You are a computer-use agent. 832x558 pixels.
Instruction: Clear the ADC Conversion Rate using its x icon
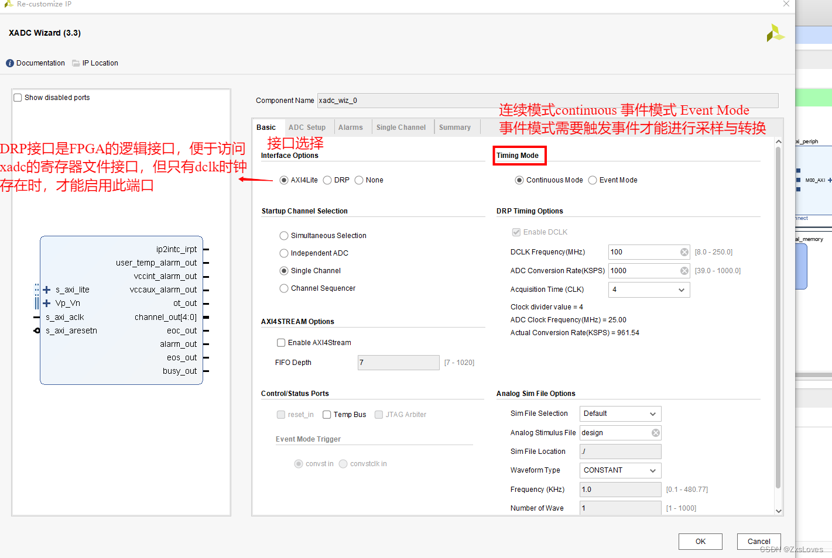(x=684, y=270)
